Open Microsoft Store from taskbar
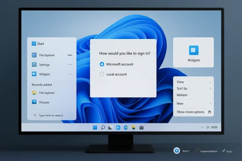 pyautogui.click(x=141, y=127)
